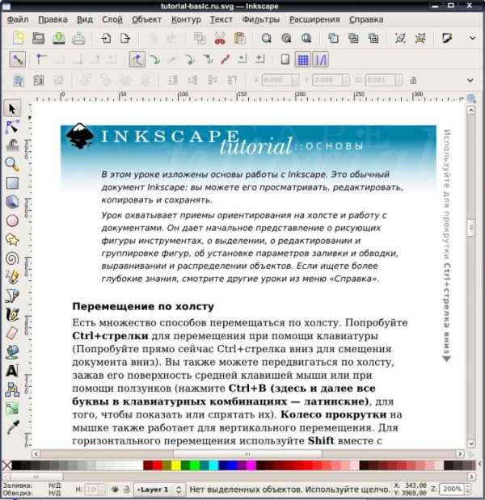The height and width of the screenshot is (500, 485).
Task: Pick the yellow palette swatch
Action: coord(176,465)
